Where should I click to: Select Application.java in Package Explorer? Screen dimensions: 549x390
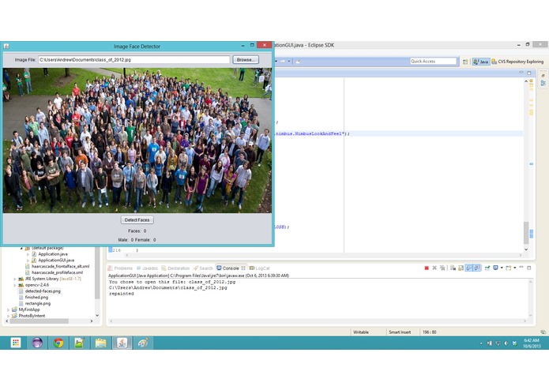point(49,254)
